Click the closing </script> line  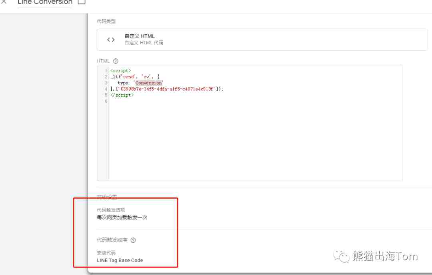(x=122, y=95)
